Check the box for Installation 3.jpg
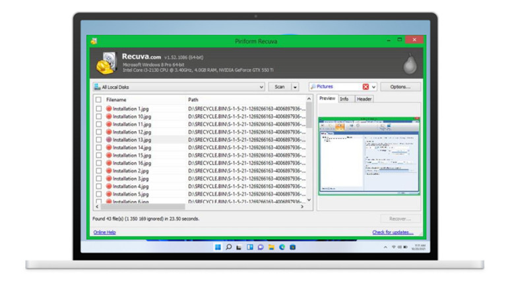This screenshot has height=282, width=508. point(98,179)
